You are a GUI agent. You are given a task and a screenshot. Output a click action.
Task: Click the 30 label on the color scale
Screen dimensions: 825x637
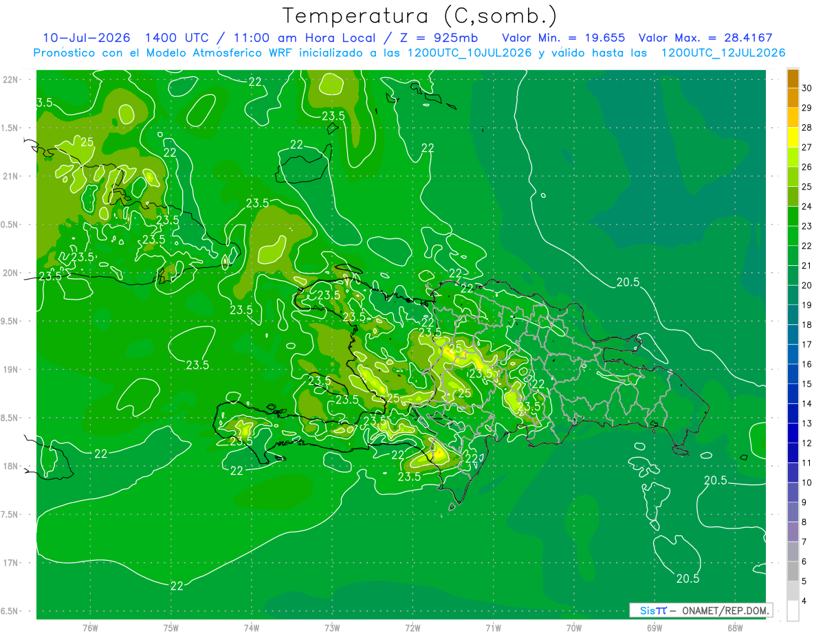tap(806, 88)
